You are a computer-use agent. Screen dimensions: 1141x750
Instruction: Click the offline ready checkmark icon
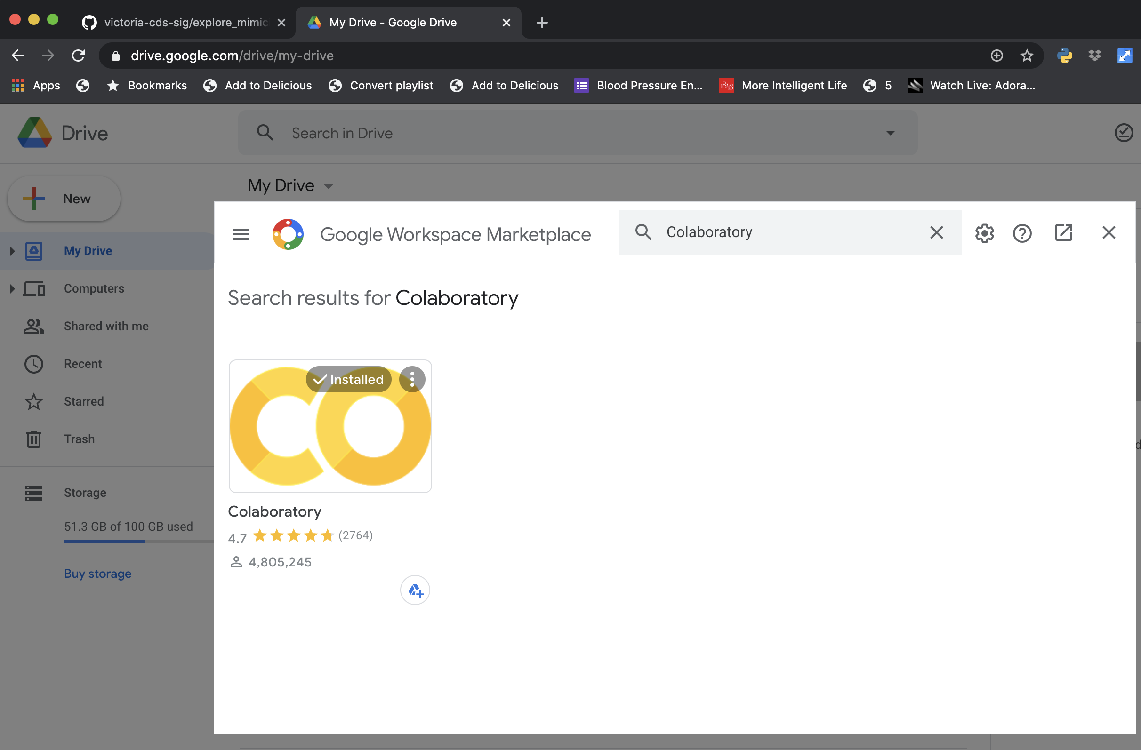point(1123,133)
